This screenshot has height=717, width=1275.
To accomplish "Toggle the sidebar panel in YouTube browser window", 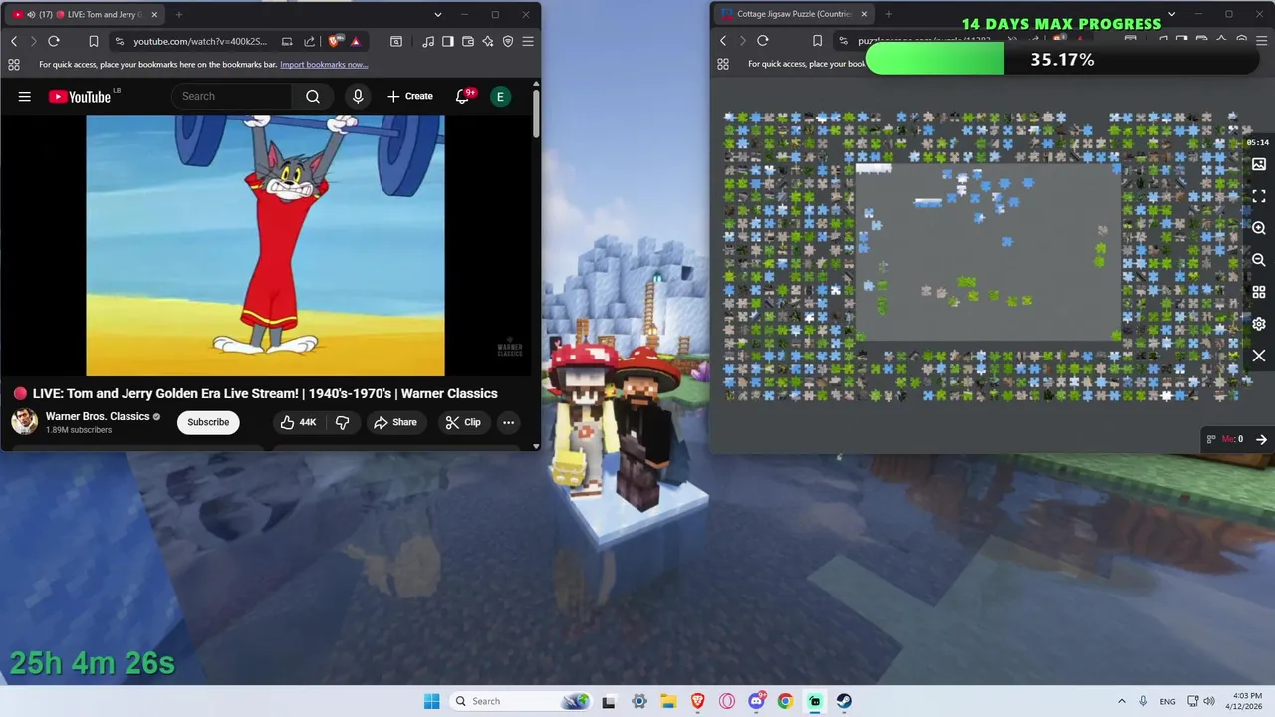I will [x=448, y=41].
